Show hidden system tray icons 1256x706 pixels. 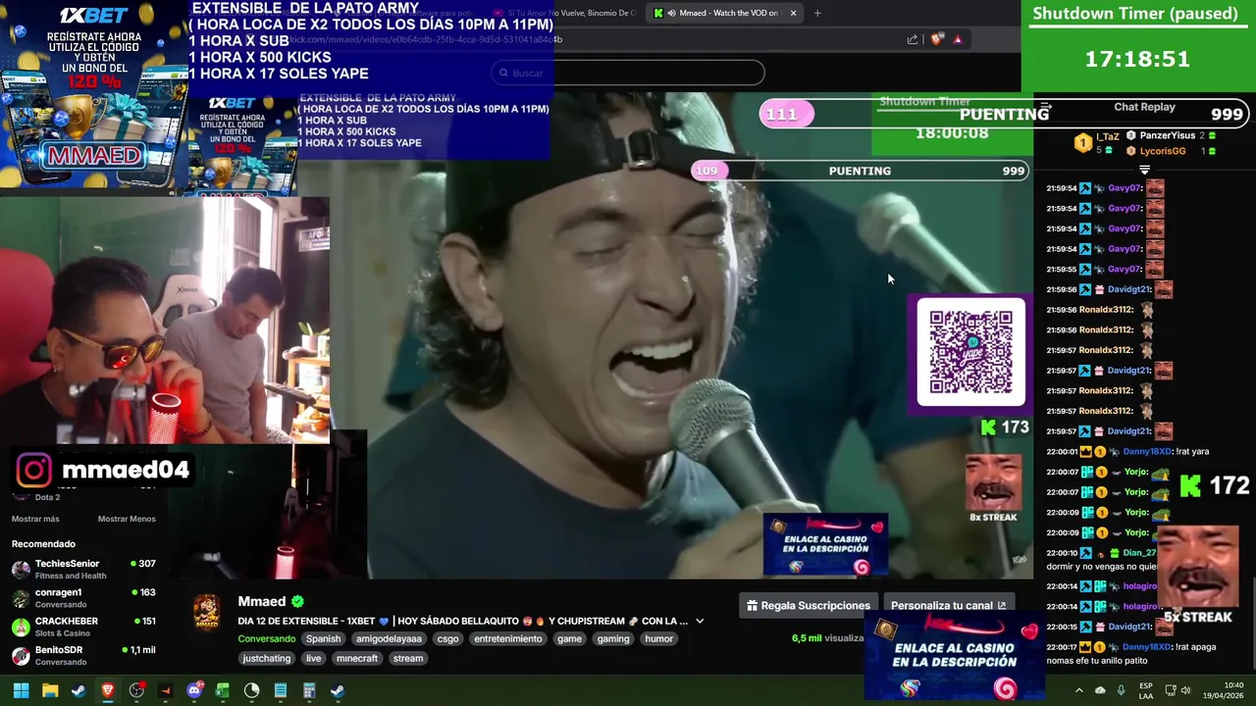(1080, 690)
